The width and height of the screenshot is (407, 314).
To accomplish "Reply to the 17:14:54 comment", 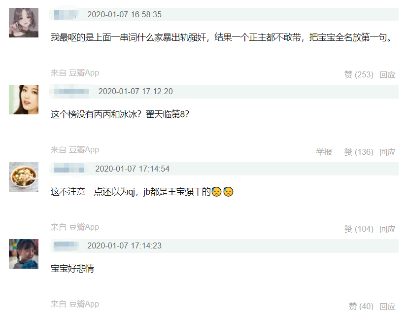I will [x=387, y=229].
